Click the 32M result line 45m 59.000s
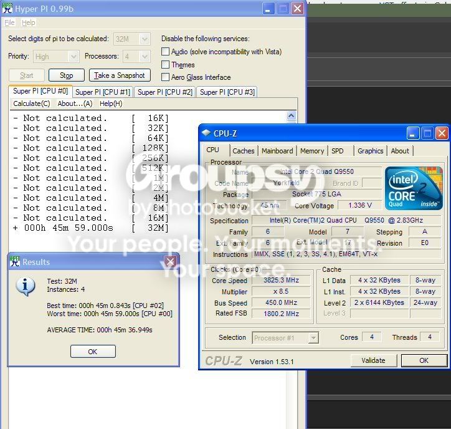 pyautogui.click(x=91, y=228)
